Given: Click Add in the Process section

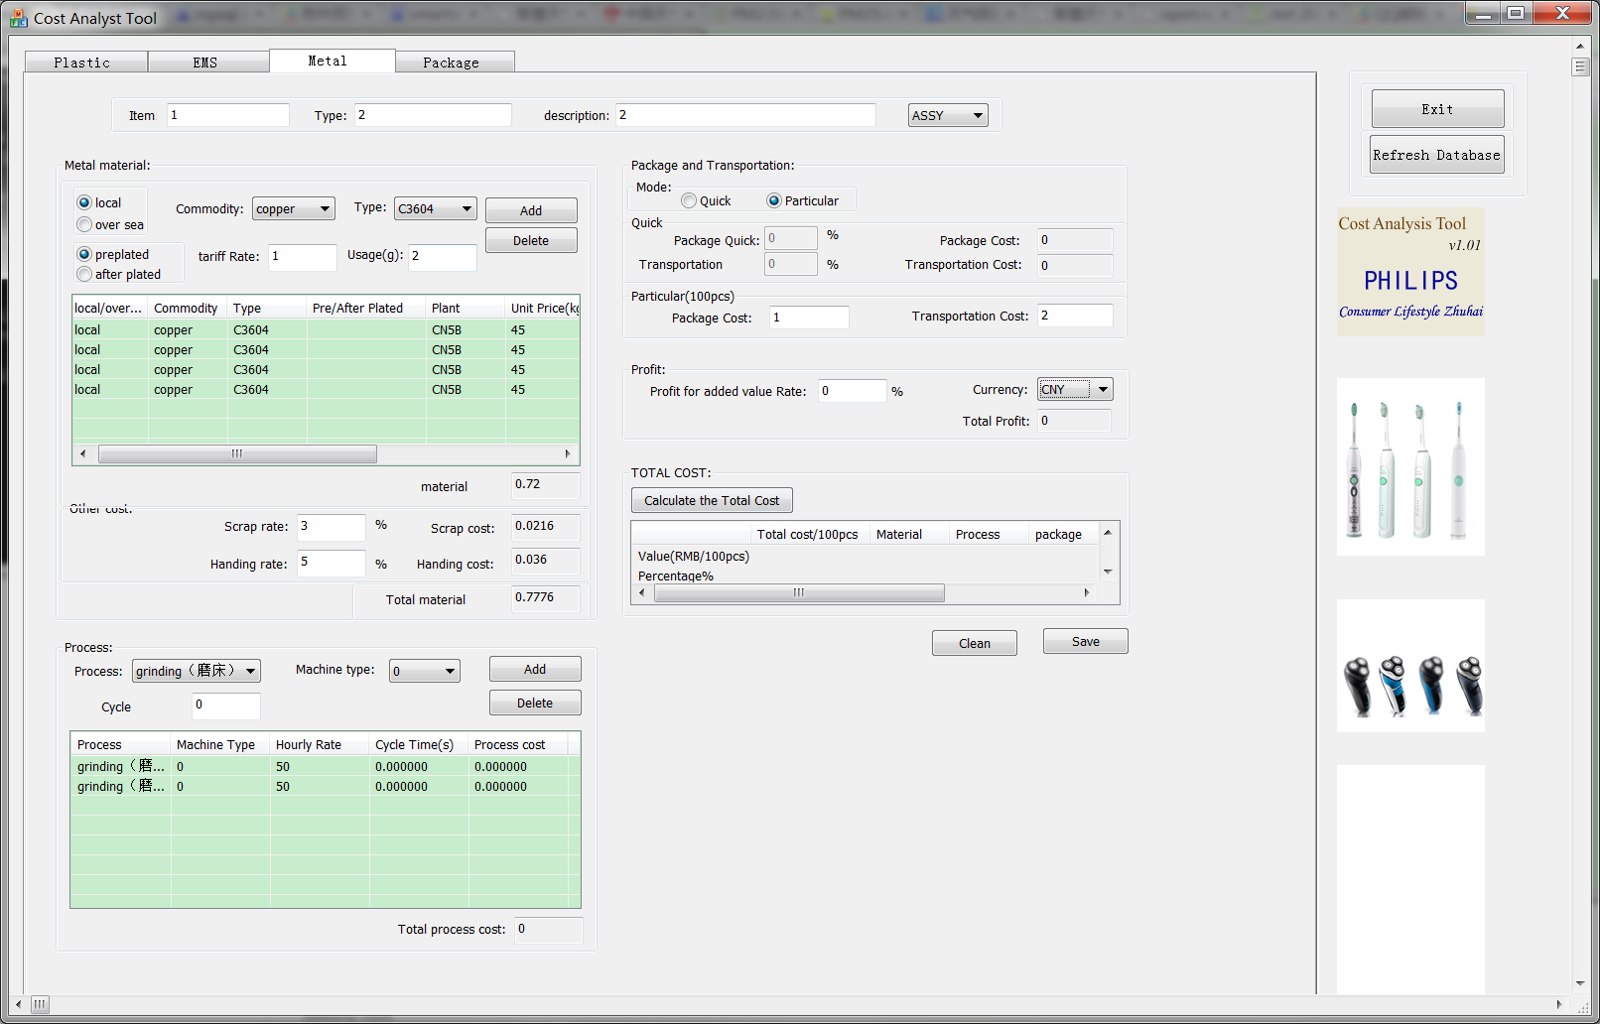Looking at the screenshot, I should (535, 669).
